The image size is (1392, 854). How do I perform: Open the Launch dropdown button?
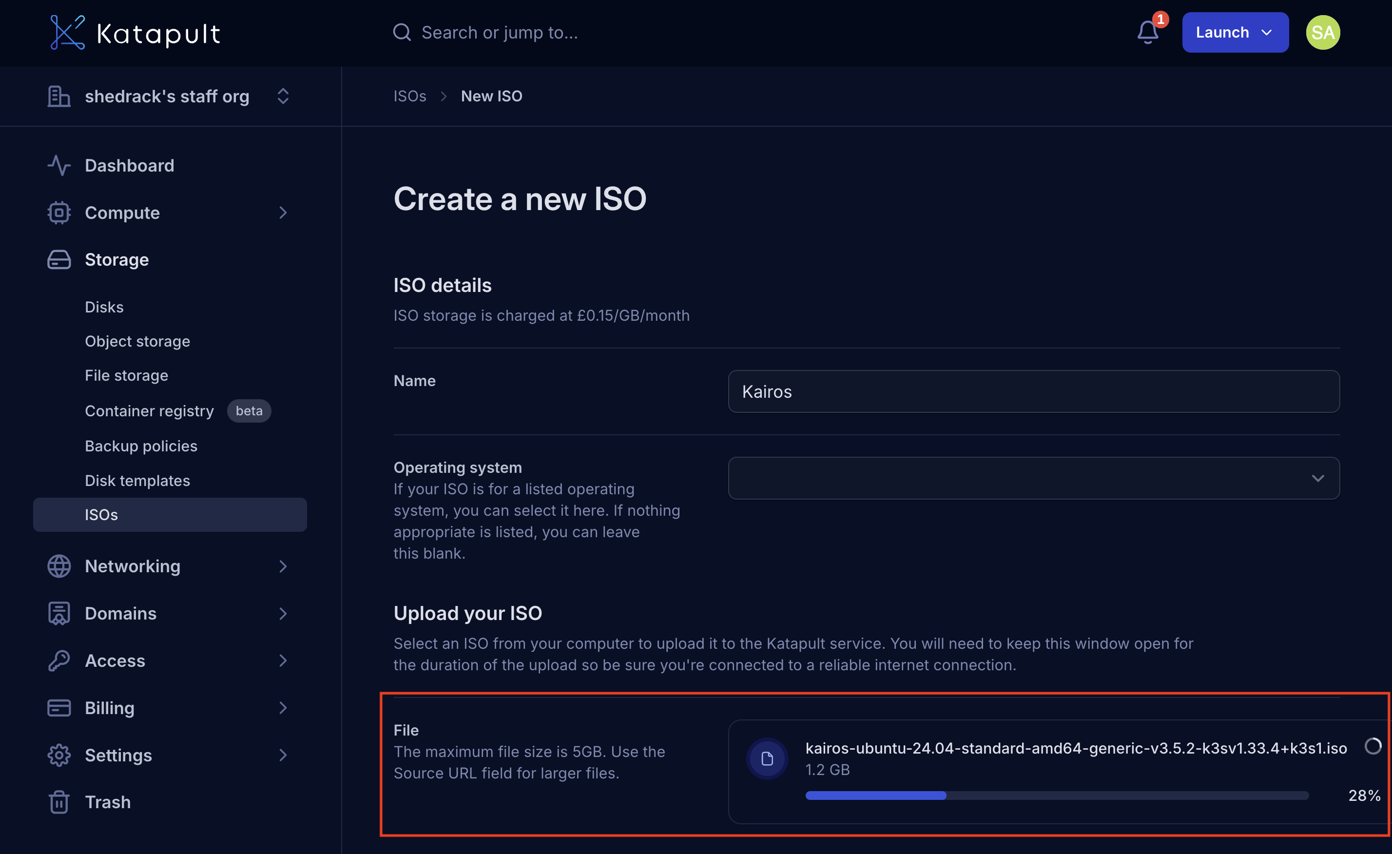pyautogui.click(x=1235, y=32)
